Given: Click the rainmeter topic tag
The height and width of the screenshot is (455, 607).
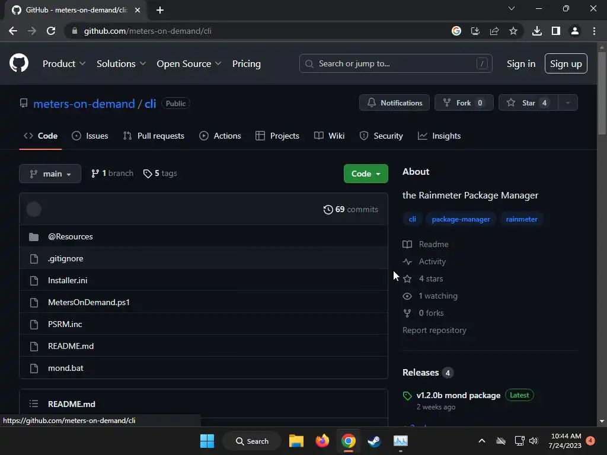Looking at the screenshot, I should pos(522,219).
